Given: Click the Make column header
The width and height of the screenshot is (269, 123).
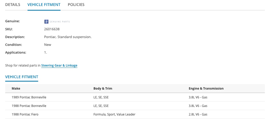Looking at the screenshot, I should (x=16, y=89).
